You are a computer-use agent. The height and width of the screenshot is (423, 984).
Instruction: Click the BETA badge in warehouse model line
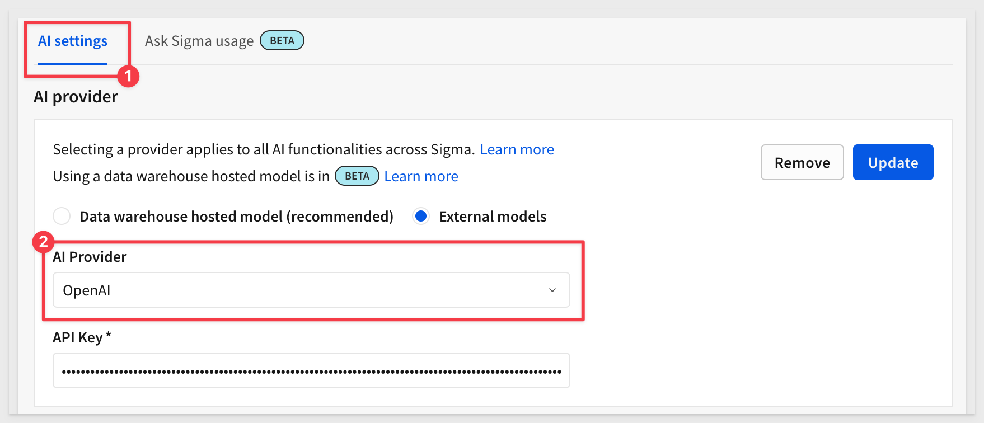(x=357, y=176)
